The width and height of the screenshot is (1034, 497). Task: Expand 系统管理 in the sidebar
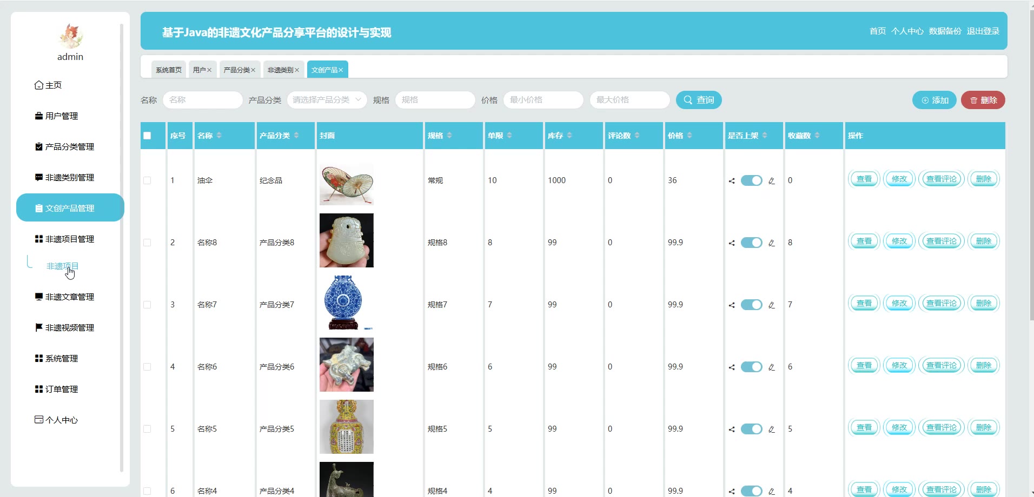(x=70, y=359)
